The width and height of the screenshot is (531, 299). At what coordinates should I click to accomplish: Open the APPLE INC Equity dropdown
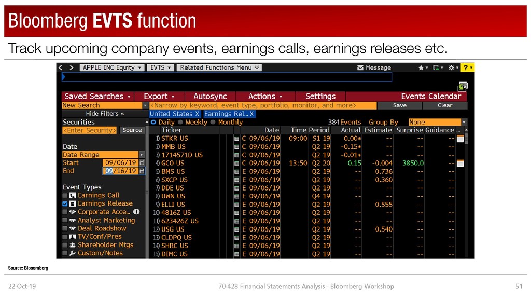112,67
